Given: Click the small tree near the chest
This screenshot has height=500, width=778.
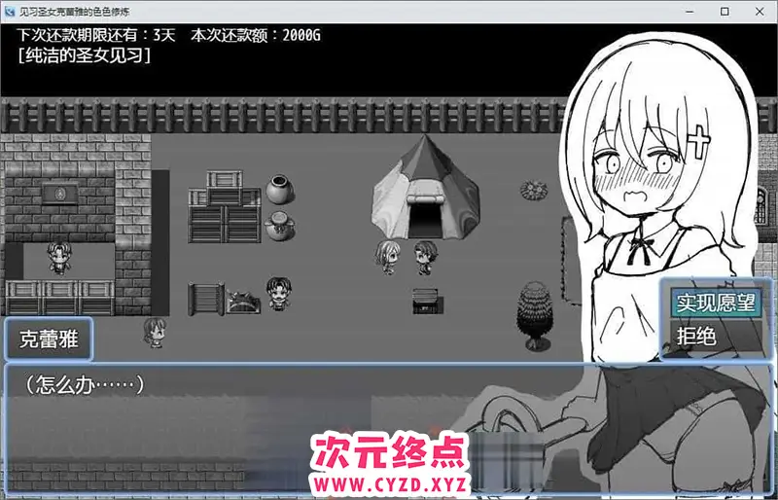Looking at the screenshot, I should click(x=534, y=316).
